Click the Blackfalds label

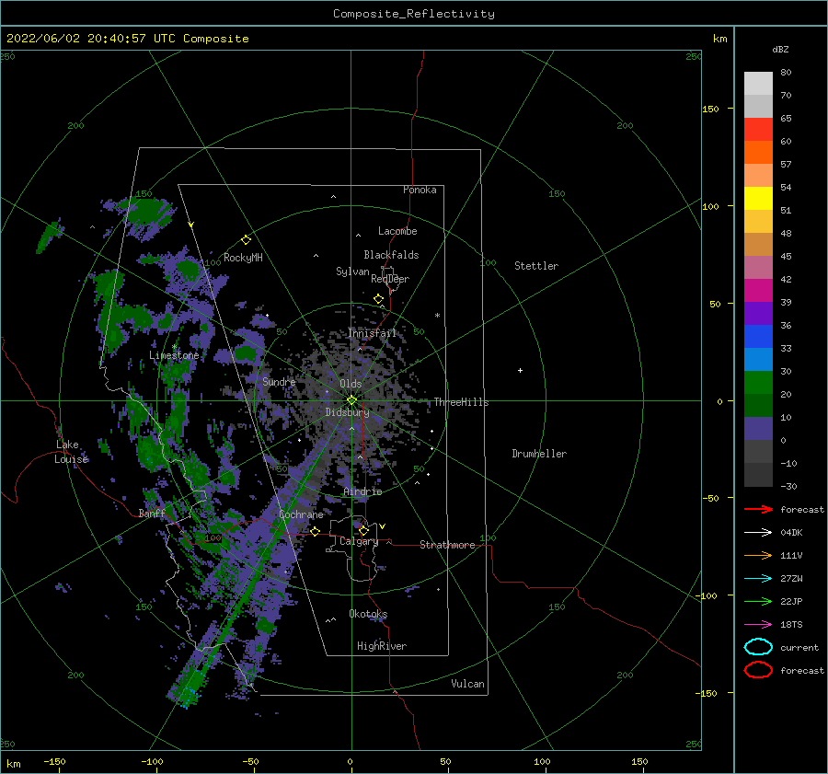[391, 255]
